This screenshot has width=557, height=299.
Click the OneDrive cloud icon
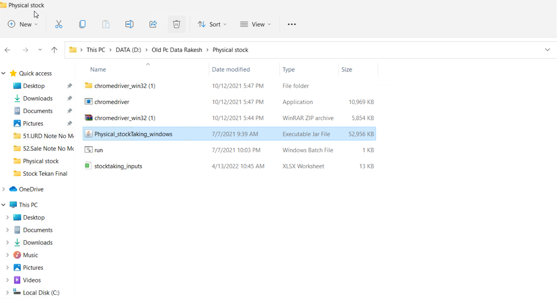tap(13, 189)
